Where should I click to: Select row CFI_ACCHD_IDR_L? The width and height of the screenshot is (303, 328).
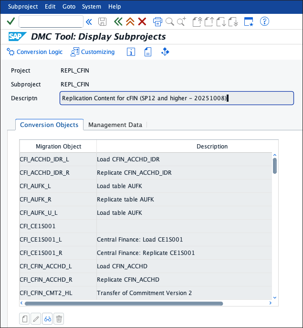pos(146,159)
